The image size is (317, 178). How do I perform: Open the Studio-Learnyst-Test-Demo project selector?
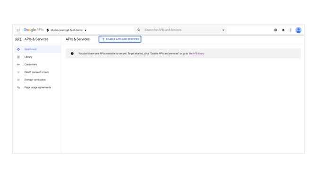(67, 30)
